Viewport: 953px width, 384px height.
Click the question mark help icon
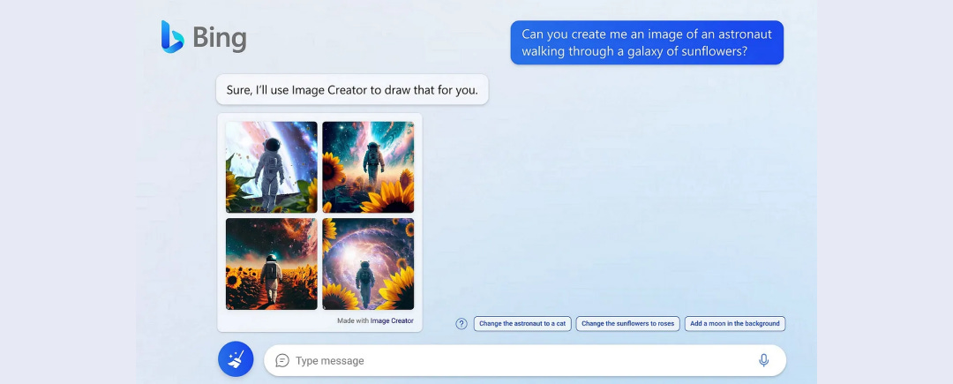tap(461, 324)
